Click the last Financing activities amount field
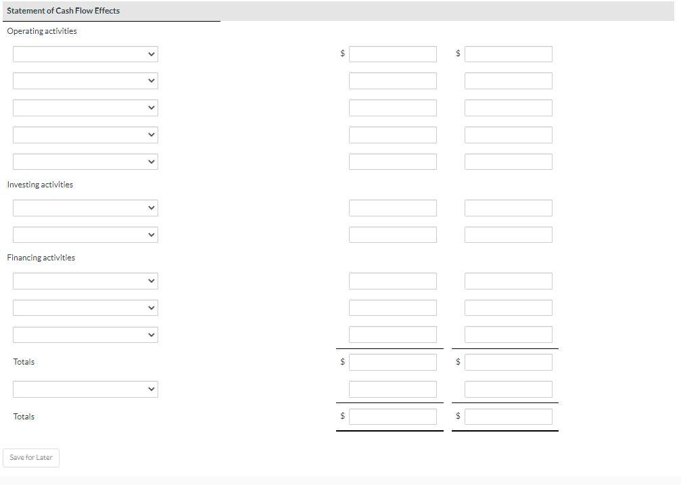This screenshot has height=485, width=681. click(392, 334)
